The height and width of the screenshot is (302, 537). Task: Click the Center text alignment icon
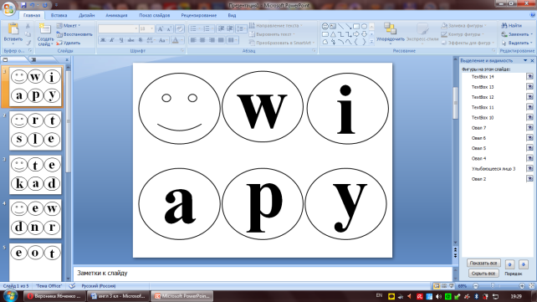[202, 40]
